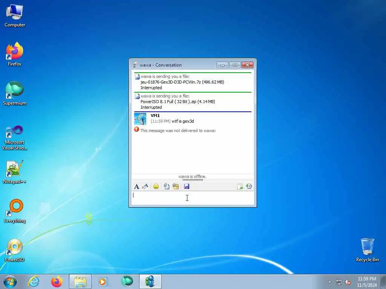
Task: Click the messenger taskbar button
Action: (x=150, y=281)
